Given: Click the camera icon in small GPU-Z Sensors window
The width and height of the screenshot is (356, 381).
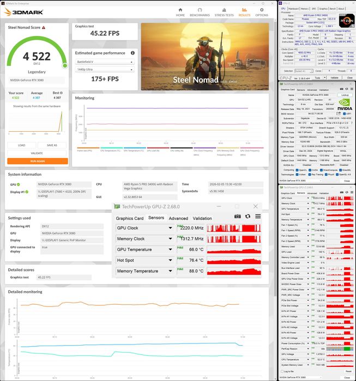Looking at the screenshot, I should coord(342,193).
